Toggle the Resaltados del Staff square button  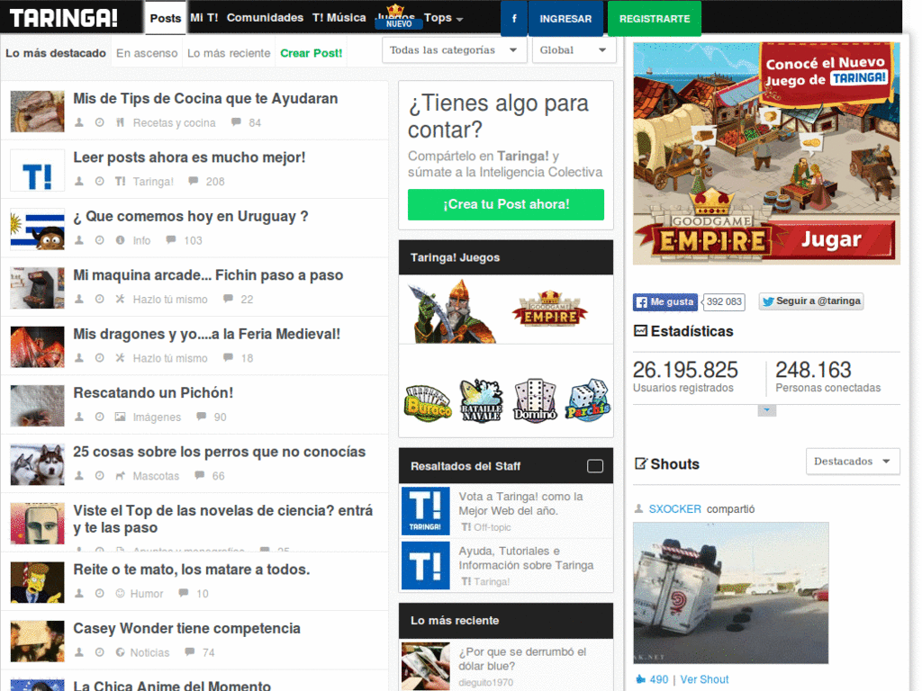point(595,466)
